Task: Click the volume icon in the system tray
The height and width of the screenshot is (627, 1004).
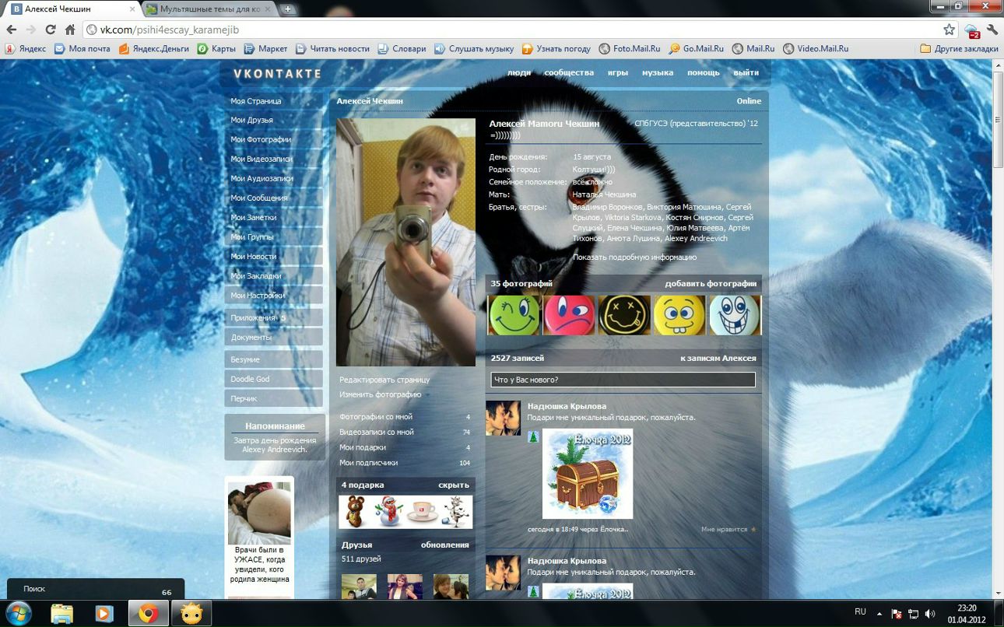Action: (929, 613)
